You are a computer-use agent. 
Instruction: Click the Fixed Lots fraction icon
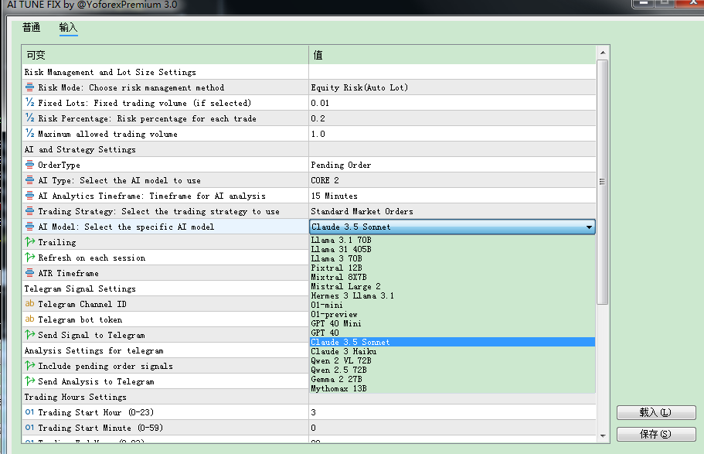tap(30, 103)
